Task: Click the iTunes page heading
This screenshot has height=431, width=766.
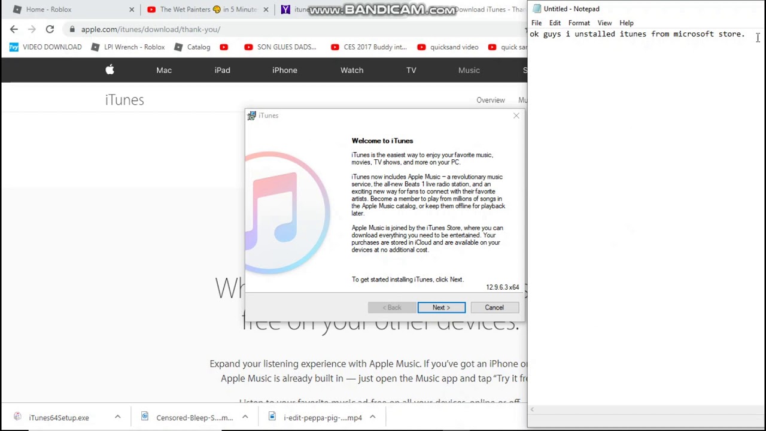Action: pos(124,100)
